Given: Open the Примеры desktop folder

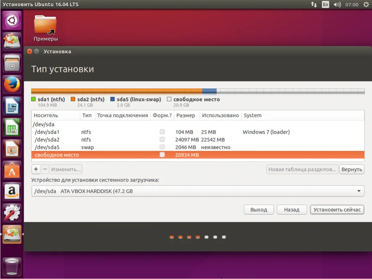Looking at the screenshot, I should pyautogui.click(x=45, y=28).
